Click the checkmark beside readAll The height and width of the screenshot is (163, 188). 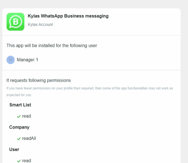coord(19,138)
